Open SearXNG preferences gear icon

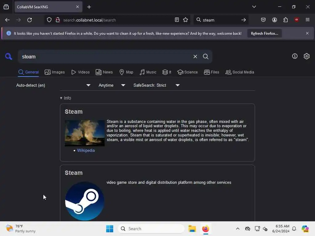coord(307,56)
